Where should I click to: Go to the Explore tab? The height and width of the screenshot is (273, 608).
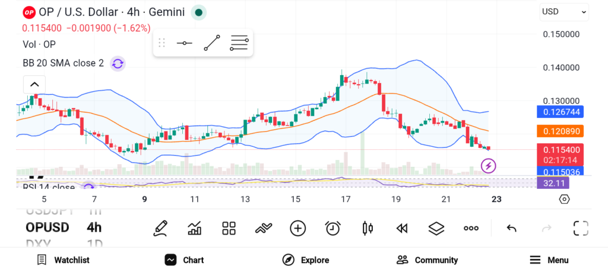(x=306, y=260)
